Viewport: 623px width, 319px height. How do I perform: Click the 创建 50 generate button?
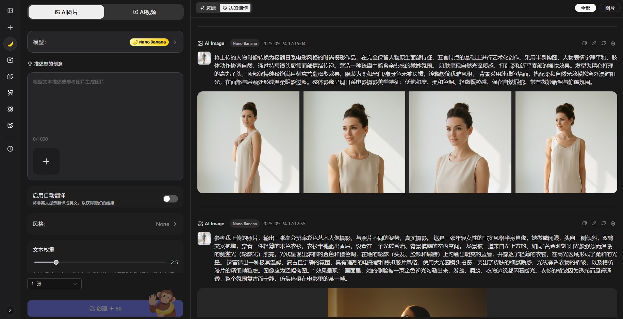105,308
